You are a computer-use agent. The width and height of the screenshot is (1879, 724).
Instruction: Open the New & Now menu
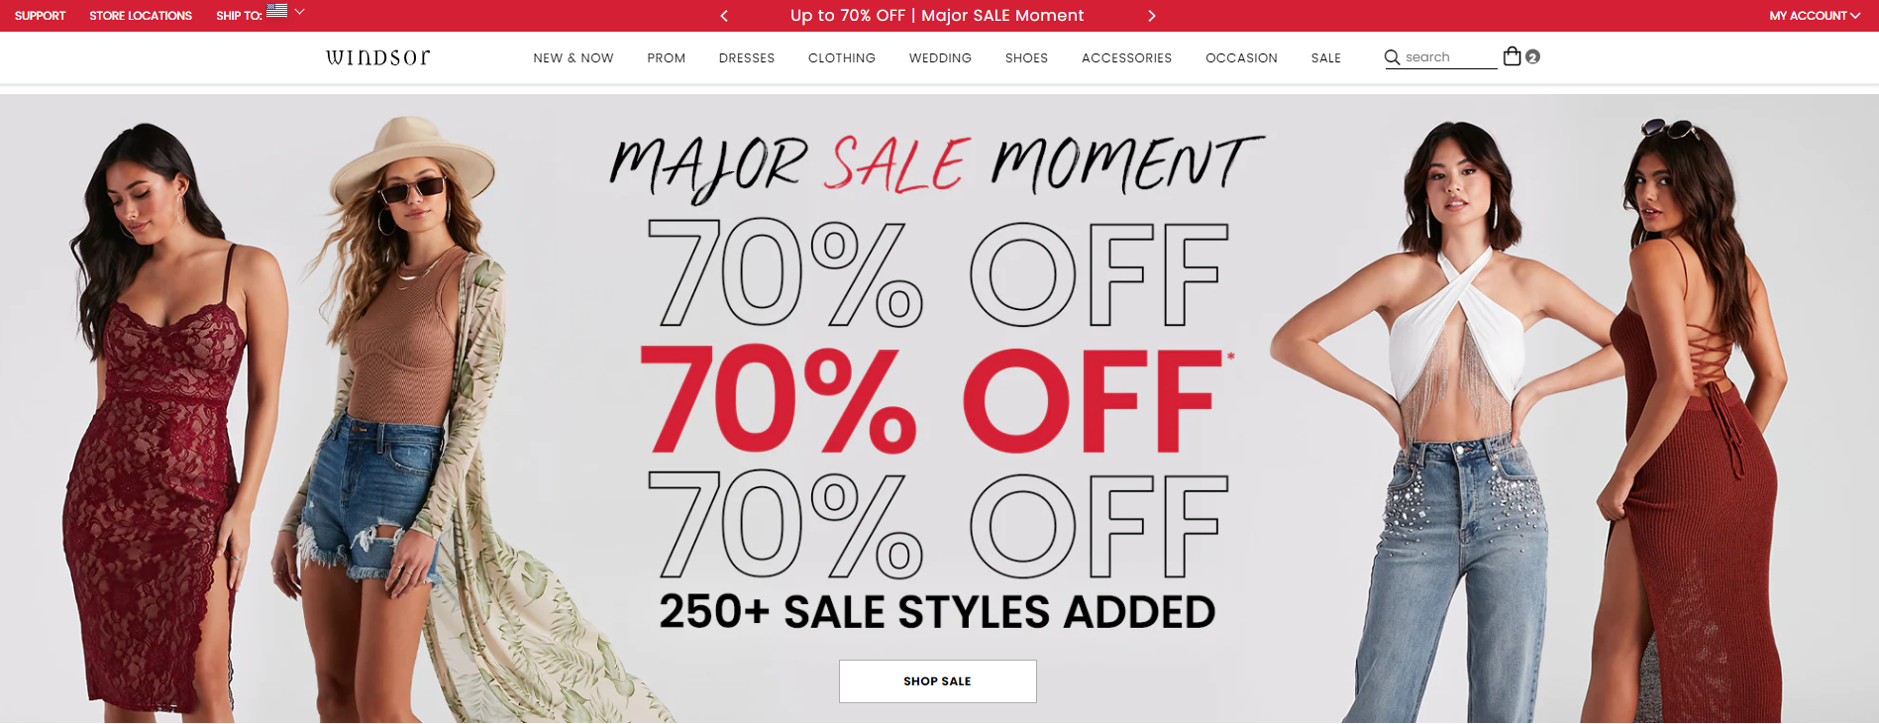point(574,58)
